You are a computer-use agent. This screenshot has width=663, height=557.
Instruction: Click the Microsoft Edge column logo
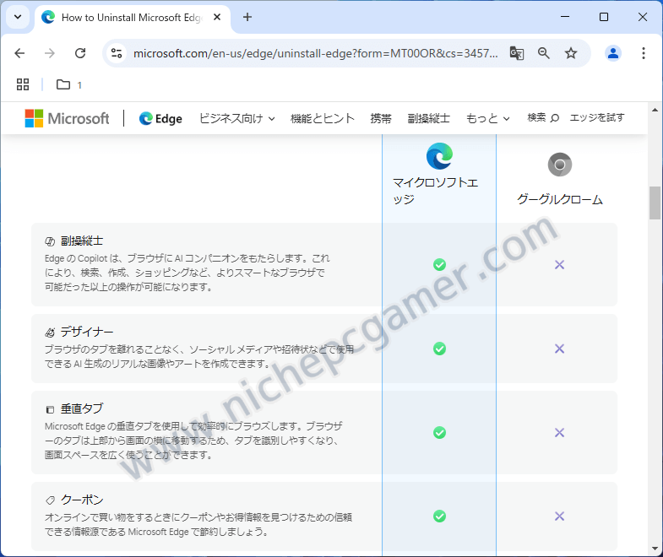point(439,156)
